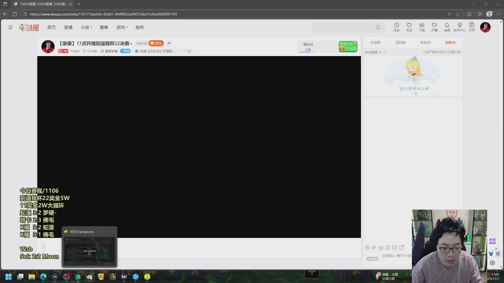Click the black video player area

pos(199,147)
